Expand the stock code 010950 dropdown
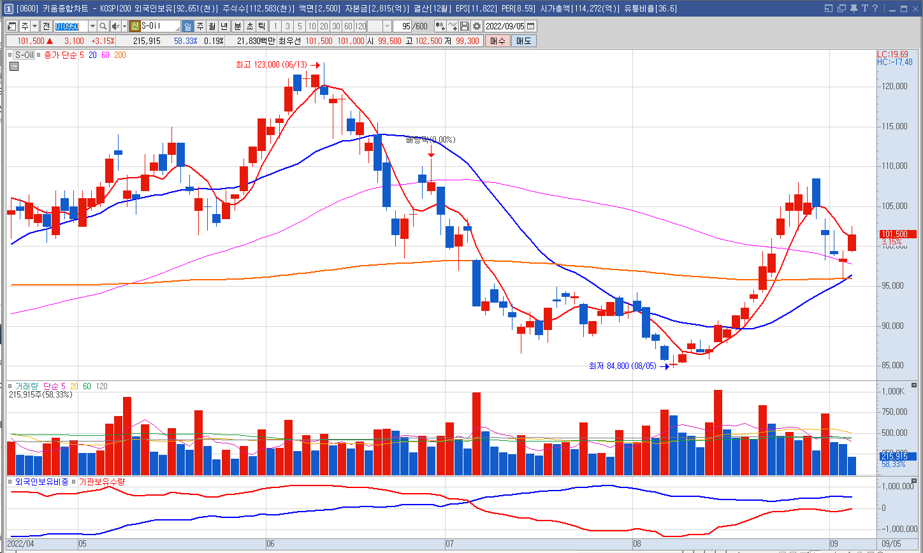Screen dimensions: 923x553 [92, 26]
